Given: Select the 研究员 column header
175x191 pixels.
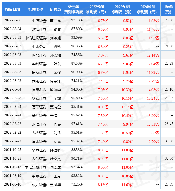Looking at the screenshot, I should pos(55,9).
